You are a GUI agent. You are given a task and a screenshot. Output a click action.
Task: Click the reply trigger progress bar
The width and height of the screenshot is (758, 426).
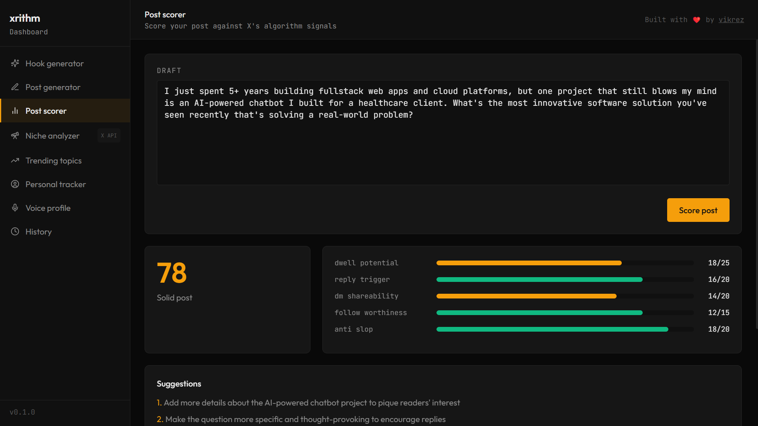tap(565, 280)
